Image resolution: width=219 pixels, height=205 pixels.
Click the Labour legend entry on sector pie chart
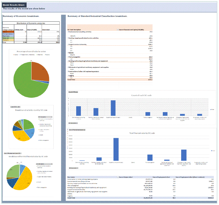coord(16,55)
